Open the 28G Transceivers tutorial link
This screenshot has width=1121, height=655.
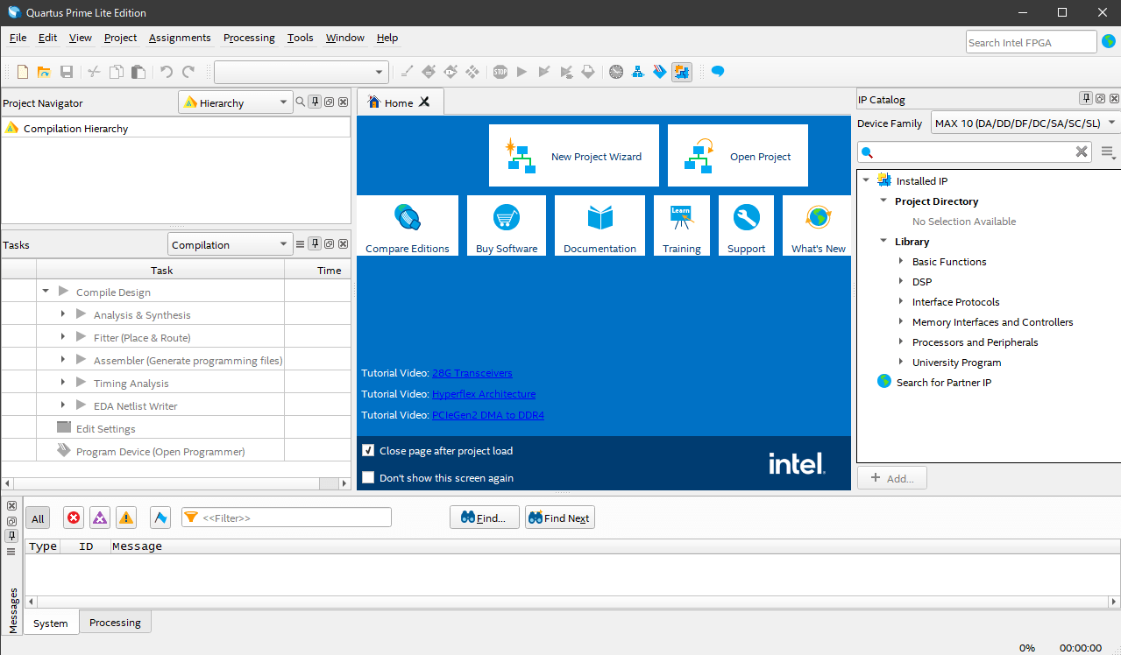click(x=472, y=373)
